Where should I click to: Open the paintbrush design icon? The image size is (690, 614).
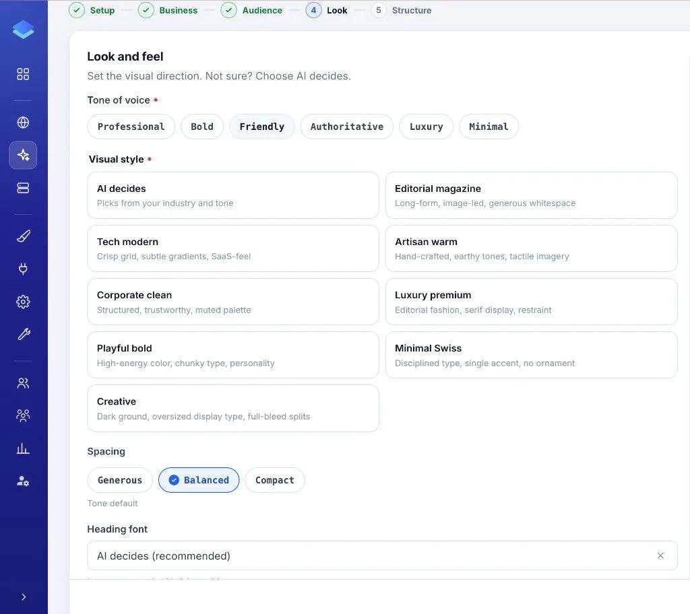coord(23,236)
